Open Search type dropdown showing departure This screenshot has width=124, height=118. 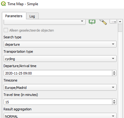point(60,44)
